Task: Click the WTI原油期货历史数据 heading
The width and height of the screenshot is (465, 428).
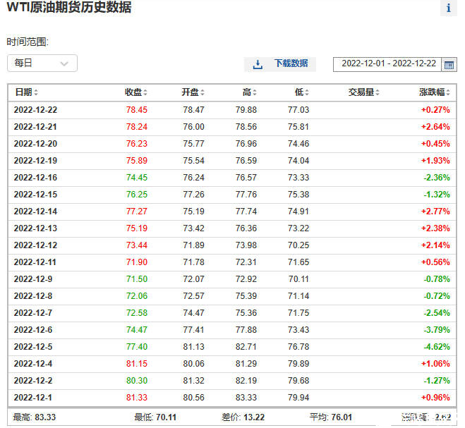Action: (x=69, y=7)
